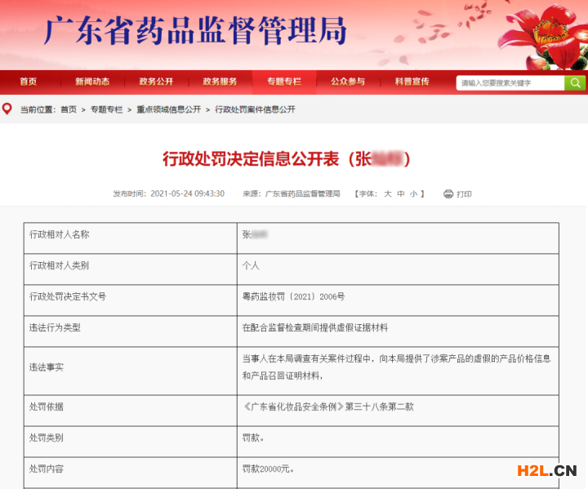Select 政务服务 in the navigation bar
Viewport: 588px width, 489px height.
[x=220, y=82]
